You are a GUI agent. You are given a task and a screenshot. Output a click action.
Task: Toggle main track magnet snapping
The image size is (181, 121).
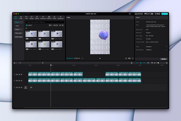coord(137,63)
